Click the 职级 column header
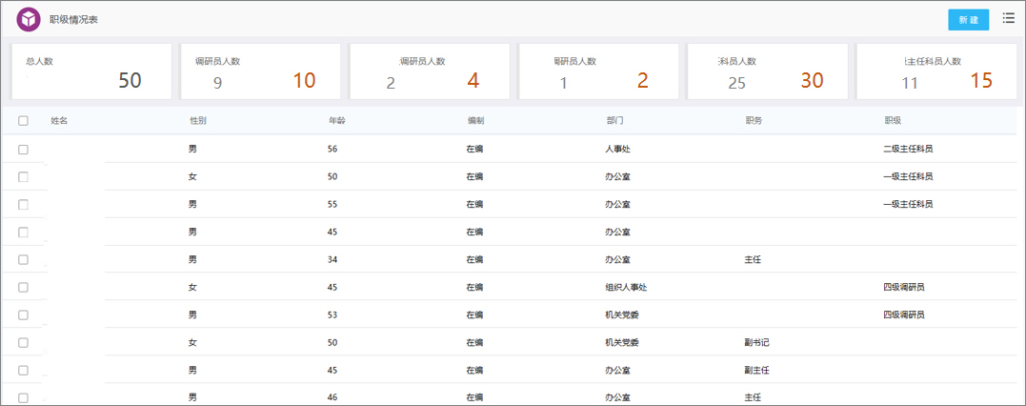The height and width of the screenshot is (406, 1026). click(x=893, y=120)
